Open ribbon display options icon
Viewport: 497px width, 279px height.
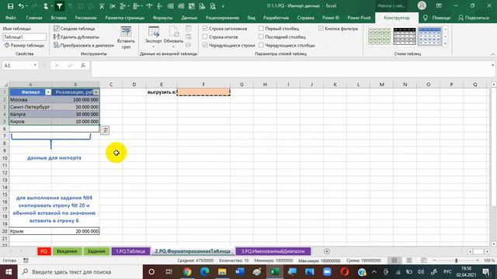pyautogui.click(x=439, y=5)
